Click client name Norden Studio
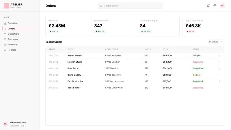 point(75,62)
